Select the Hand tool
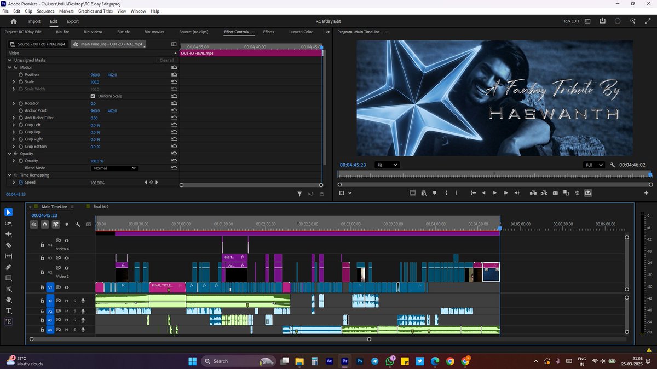This screenshot has width=657, height=369. click(9, 300)
